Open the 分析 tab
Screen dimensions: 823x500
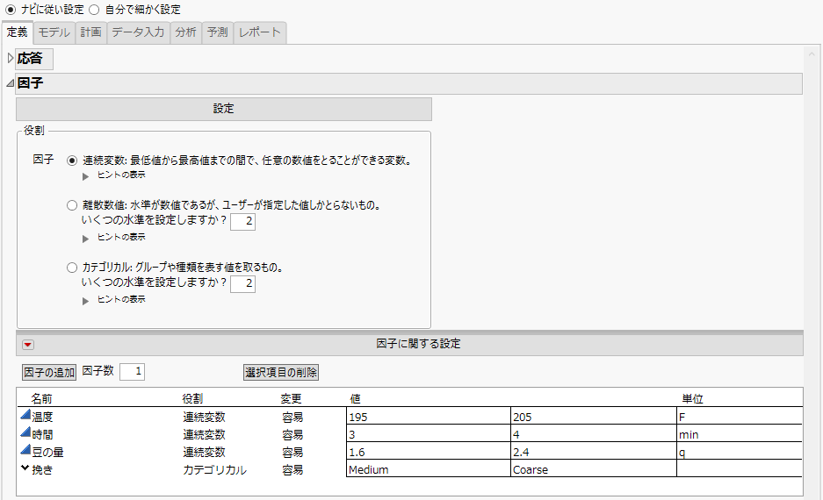click(186, 32)
